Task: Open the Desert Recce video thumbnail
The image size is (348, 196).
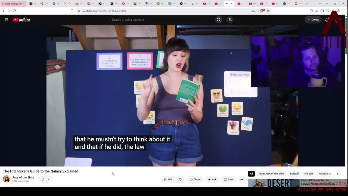Action: 273,183
